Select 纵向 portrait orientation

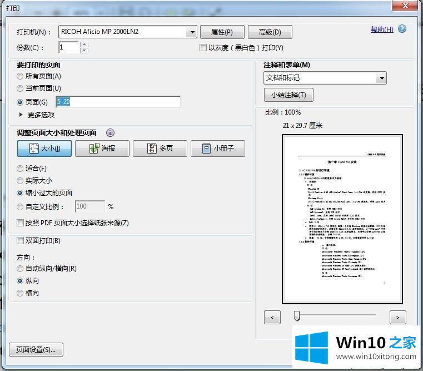point(20,281)
